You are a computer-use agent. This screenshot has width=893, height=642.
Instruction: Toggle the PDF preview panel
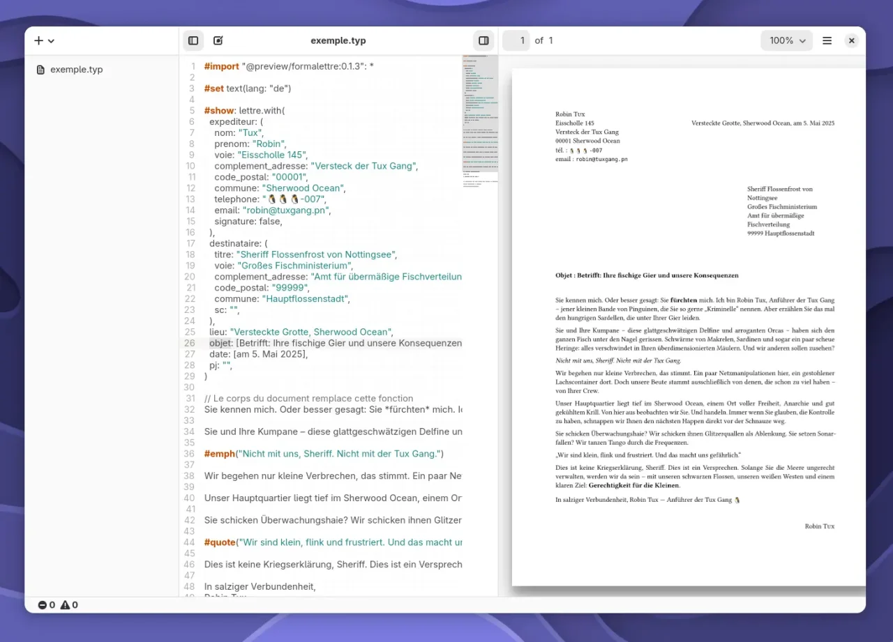tap(483, 41)
